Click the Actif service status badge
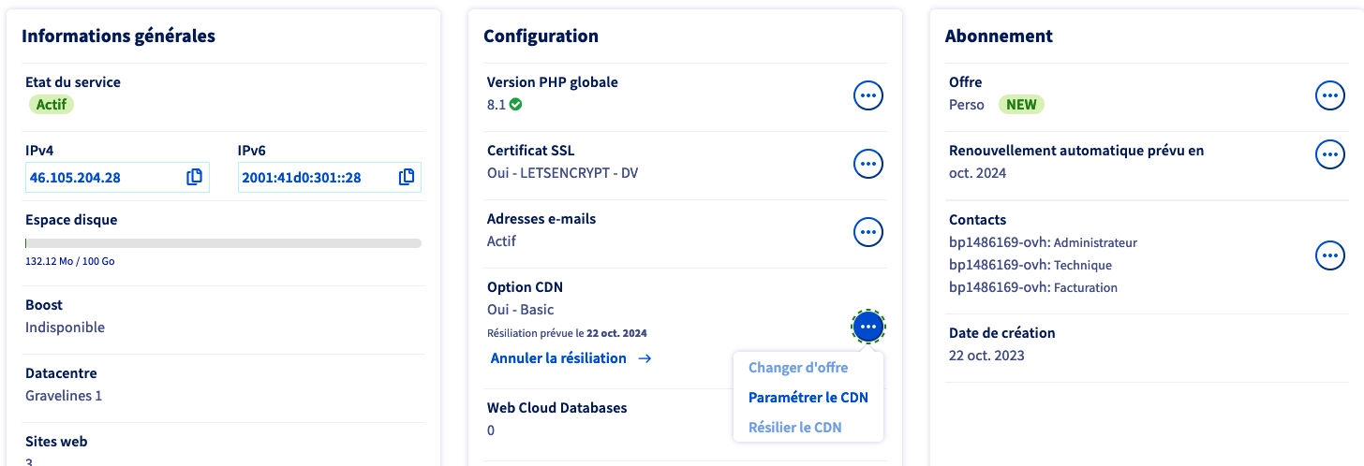 52,105
